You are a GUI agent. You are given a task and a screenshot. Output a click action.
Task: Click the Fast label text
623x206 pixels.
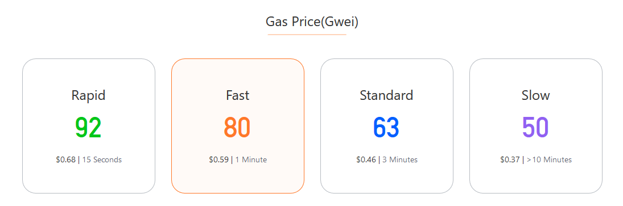[238, 95]
